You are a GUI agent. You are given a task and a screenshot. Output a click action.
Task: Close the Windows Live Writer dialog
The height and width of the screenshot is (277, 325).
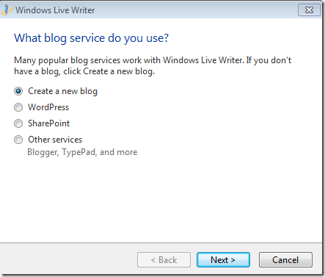309,10
